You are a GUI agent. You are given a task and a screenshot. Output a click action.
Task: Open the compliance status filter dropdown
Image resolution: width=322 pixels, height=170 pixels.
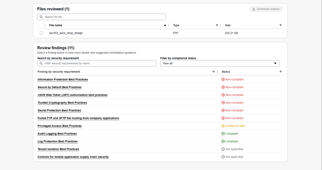click(220, 63)
